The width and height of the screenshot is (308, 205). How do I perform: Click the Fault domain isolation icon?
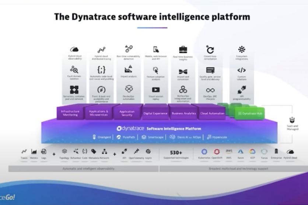tap(74, 70)
